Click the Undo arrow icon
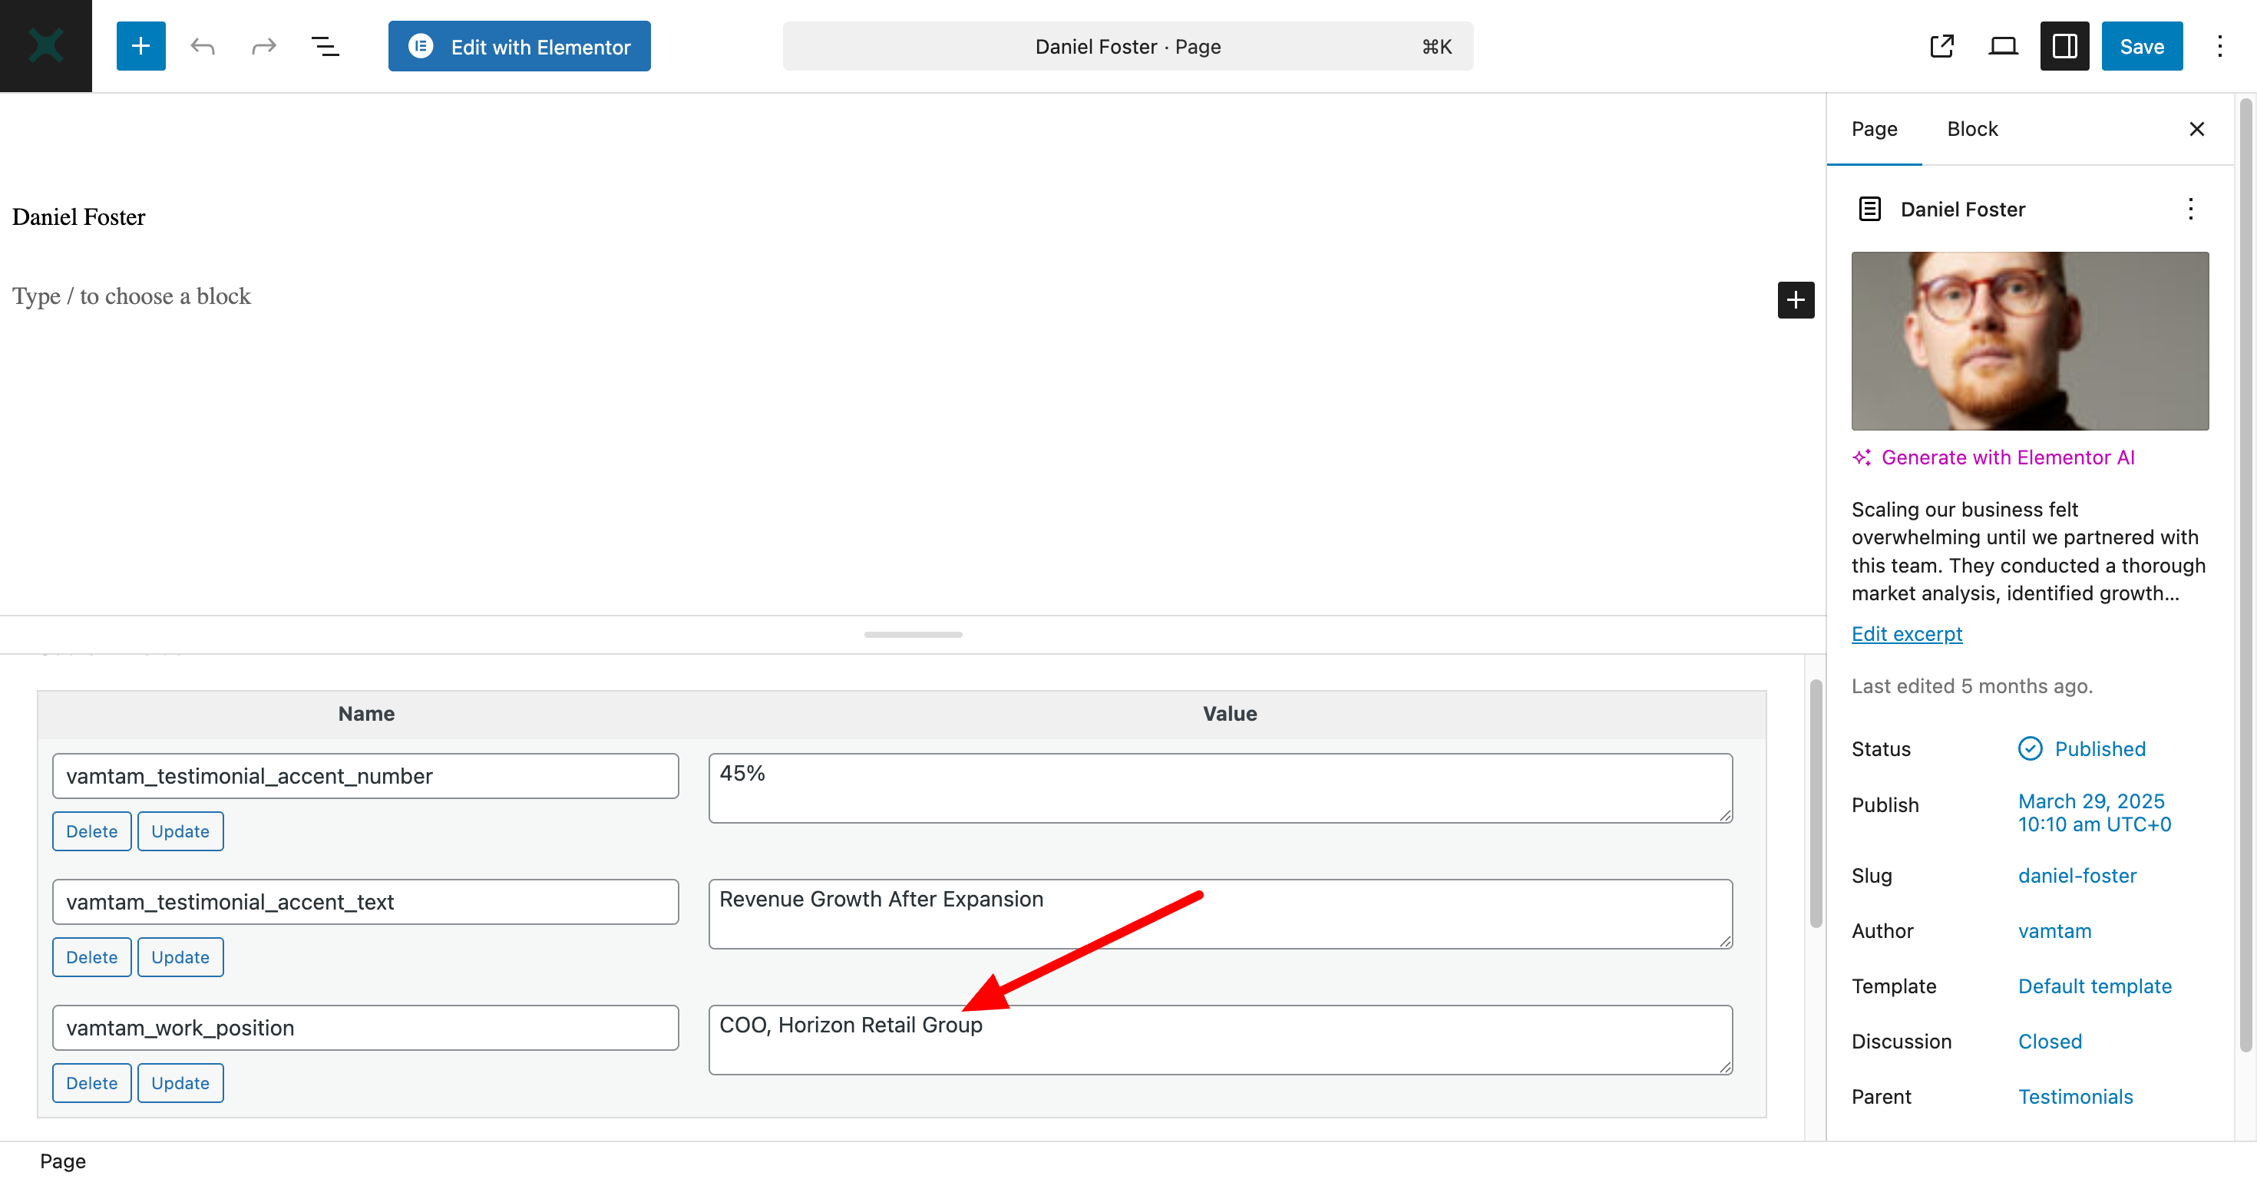 pyautogui.click(x=203, y=46)
